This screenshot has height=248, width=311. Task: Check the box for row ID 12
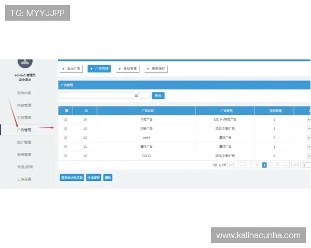(x=65, y=137)
